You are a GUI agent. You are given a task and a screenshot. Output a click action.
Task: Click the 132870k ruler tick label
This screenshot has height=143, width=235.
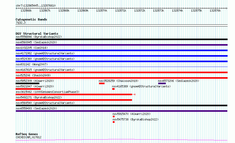pyautogui.click(x=102, y=10)
